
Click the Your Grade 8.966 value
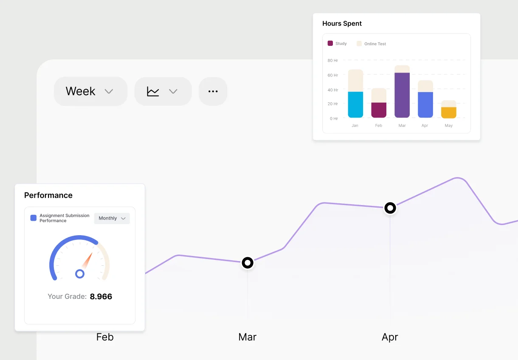coord(101,296)
